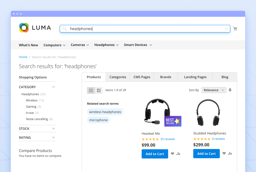Click the compare icon under Headset Mic
Image resolution: width=256 pixels, height=172 pixels.
[x=178, y=153]
